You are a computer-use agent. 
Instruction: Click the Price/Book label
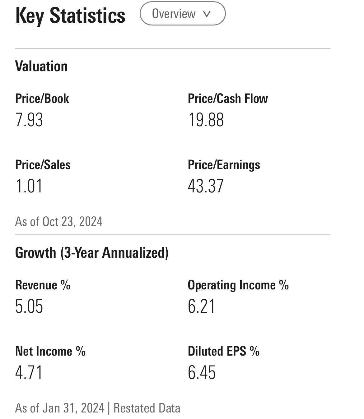coord(42,99)
